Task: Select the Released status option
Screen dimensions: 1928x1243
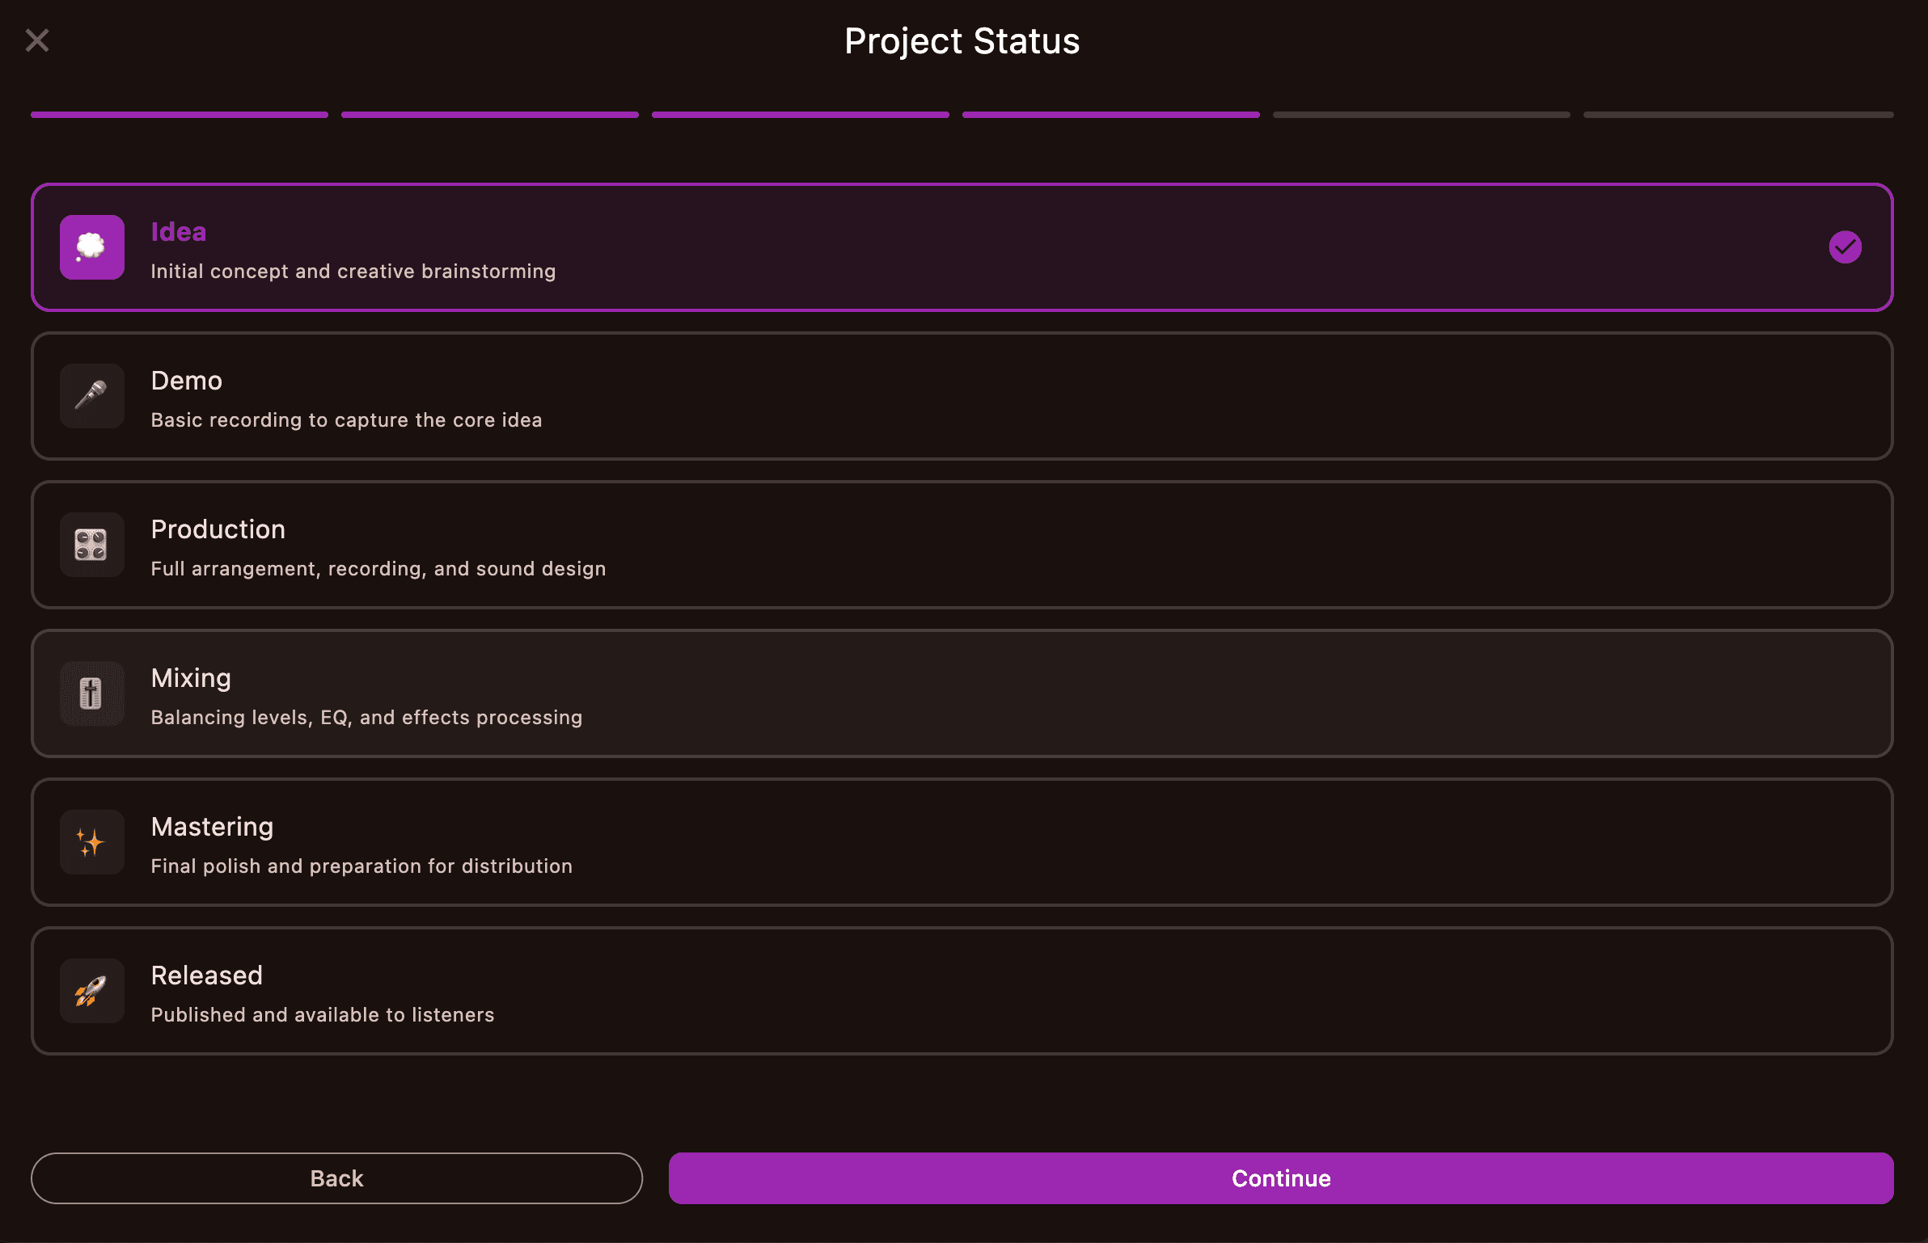Action: (962, 991)
